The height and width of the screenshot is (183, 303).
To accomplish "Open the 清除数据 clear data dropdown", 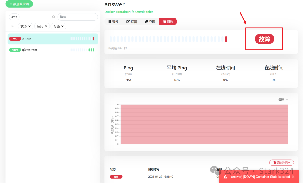I will pyautogui.click(x=282, y=163).
